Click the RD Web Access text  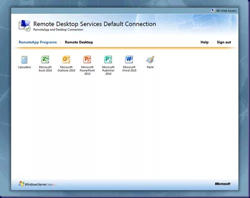[226, 11]
